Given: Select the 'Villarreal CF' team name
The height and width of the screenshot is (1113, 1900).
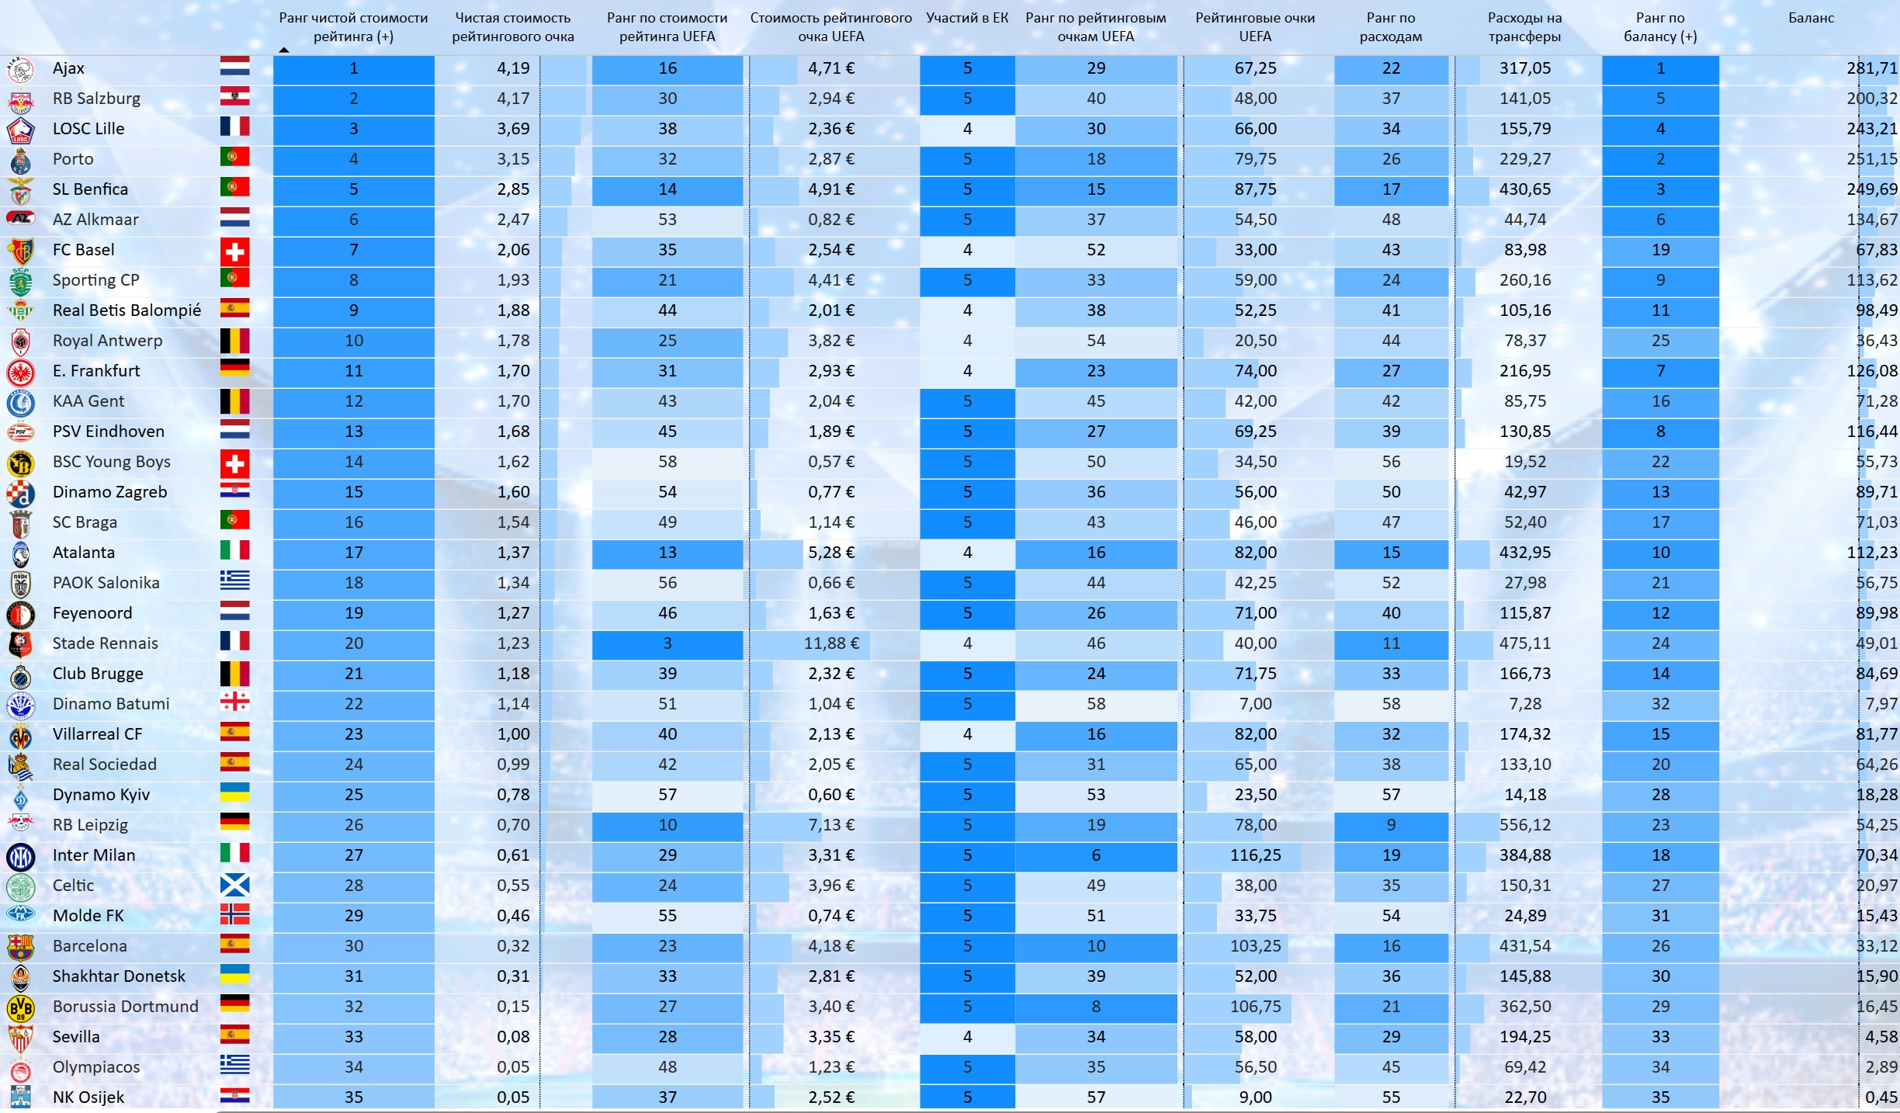Looking at the screenshot, I should 97,734.
